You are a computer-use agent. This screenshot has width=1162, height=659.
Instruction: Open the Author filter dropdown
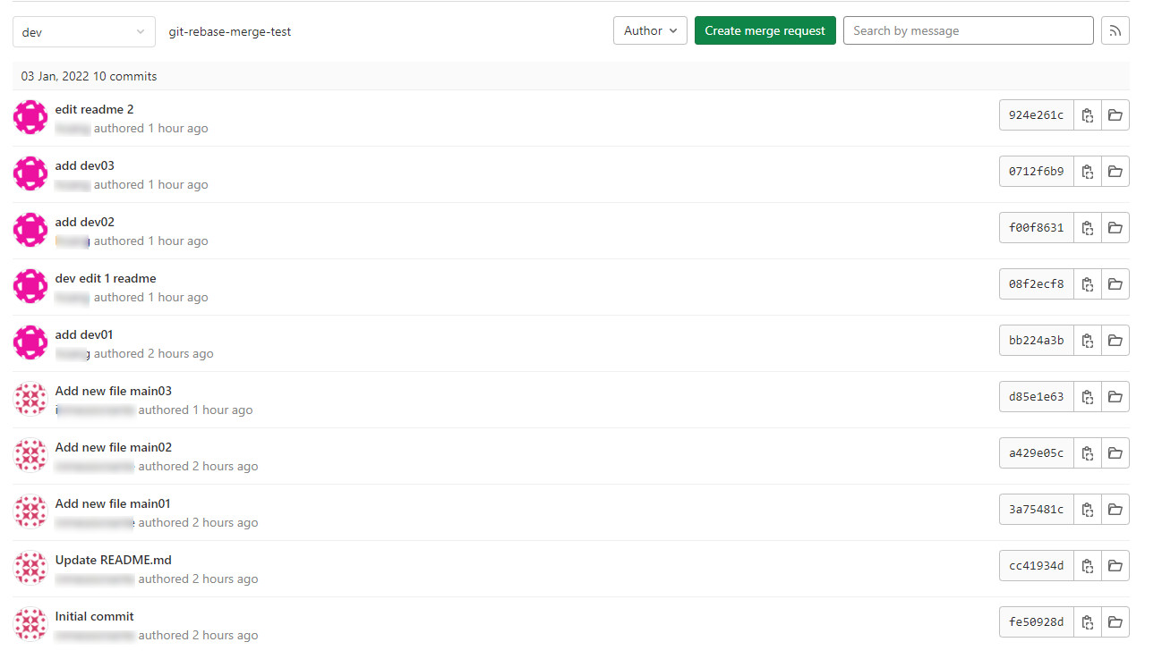point(650,30)
